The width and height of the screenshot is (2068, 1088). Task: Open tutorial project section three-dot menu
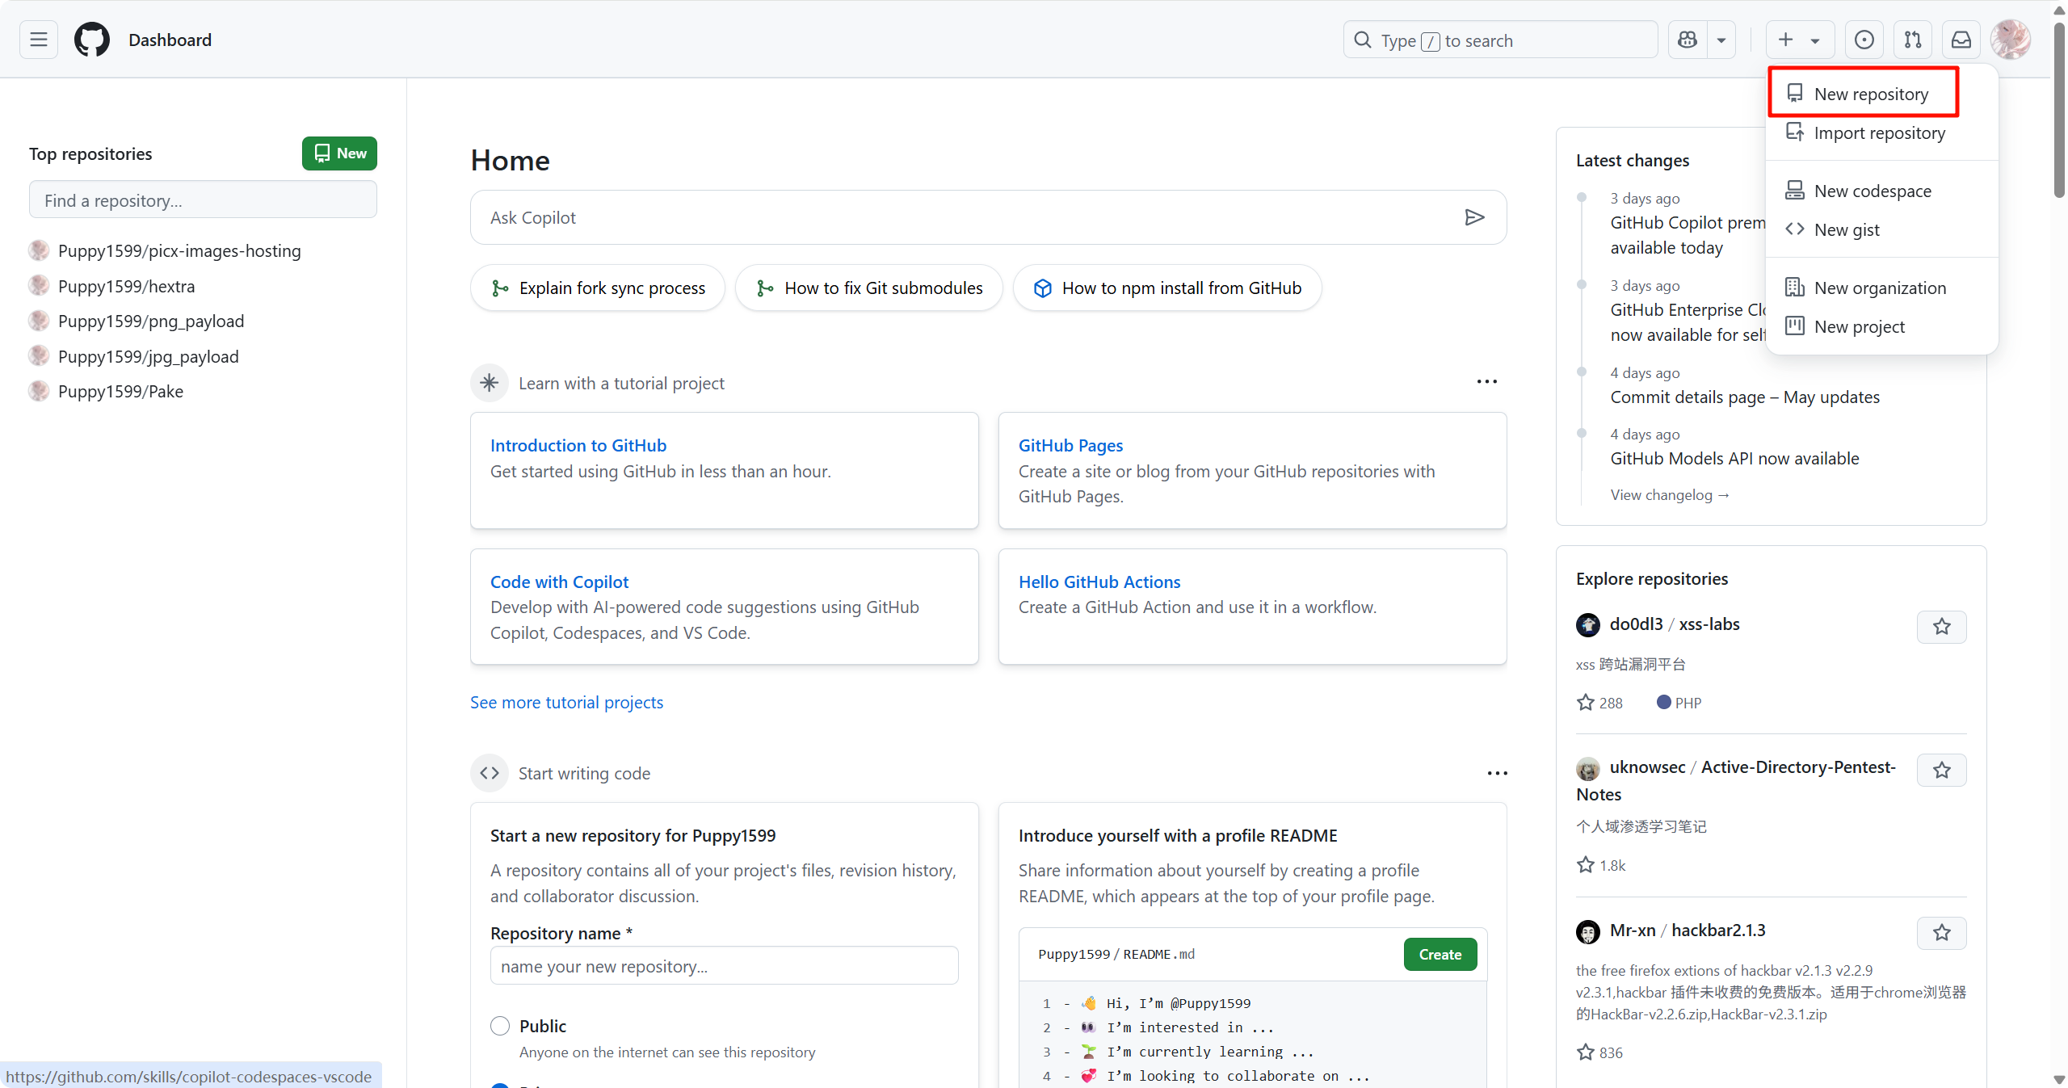pos(1486,382)
